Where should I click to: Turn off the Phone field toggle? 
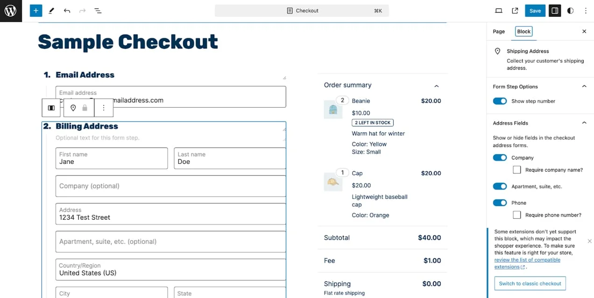click(500, 203)
